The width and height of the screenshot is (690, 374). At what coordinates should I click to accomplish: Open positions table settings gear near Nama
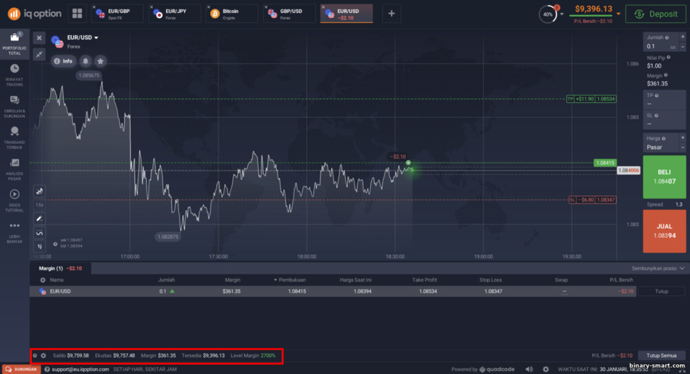click(42, 280)
